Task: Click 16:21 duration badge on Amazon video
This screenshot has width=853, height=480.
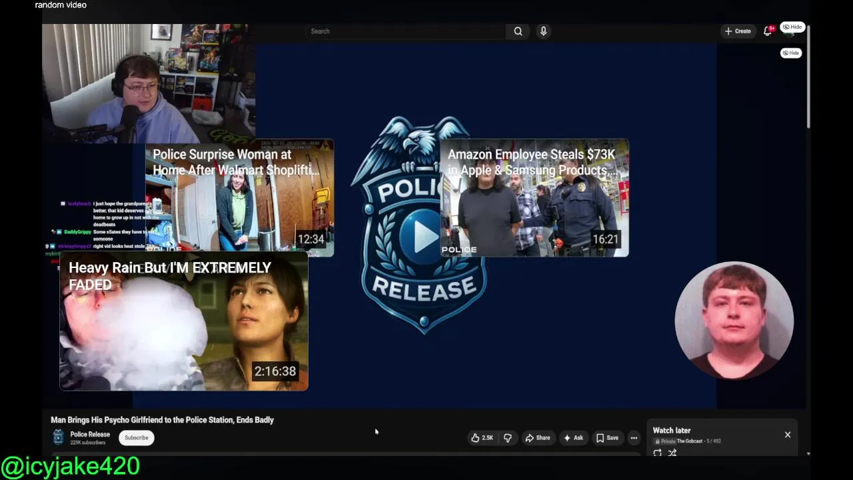Action: point(605,239)
